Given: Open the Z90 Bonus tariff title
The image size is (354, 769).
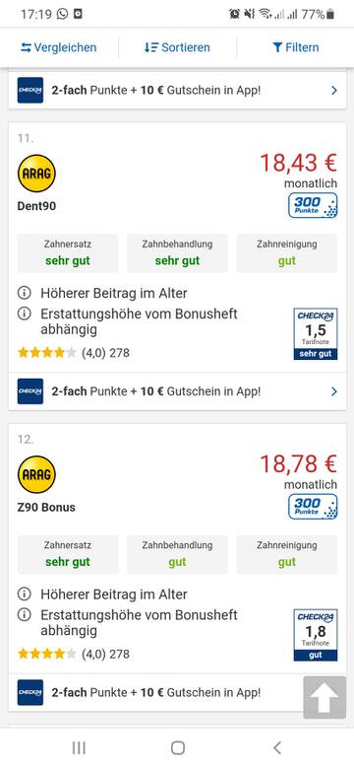Looking at the screenshot, I should (x=46, y=507).
